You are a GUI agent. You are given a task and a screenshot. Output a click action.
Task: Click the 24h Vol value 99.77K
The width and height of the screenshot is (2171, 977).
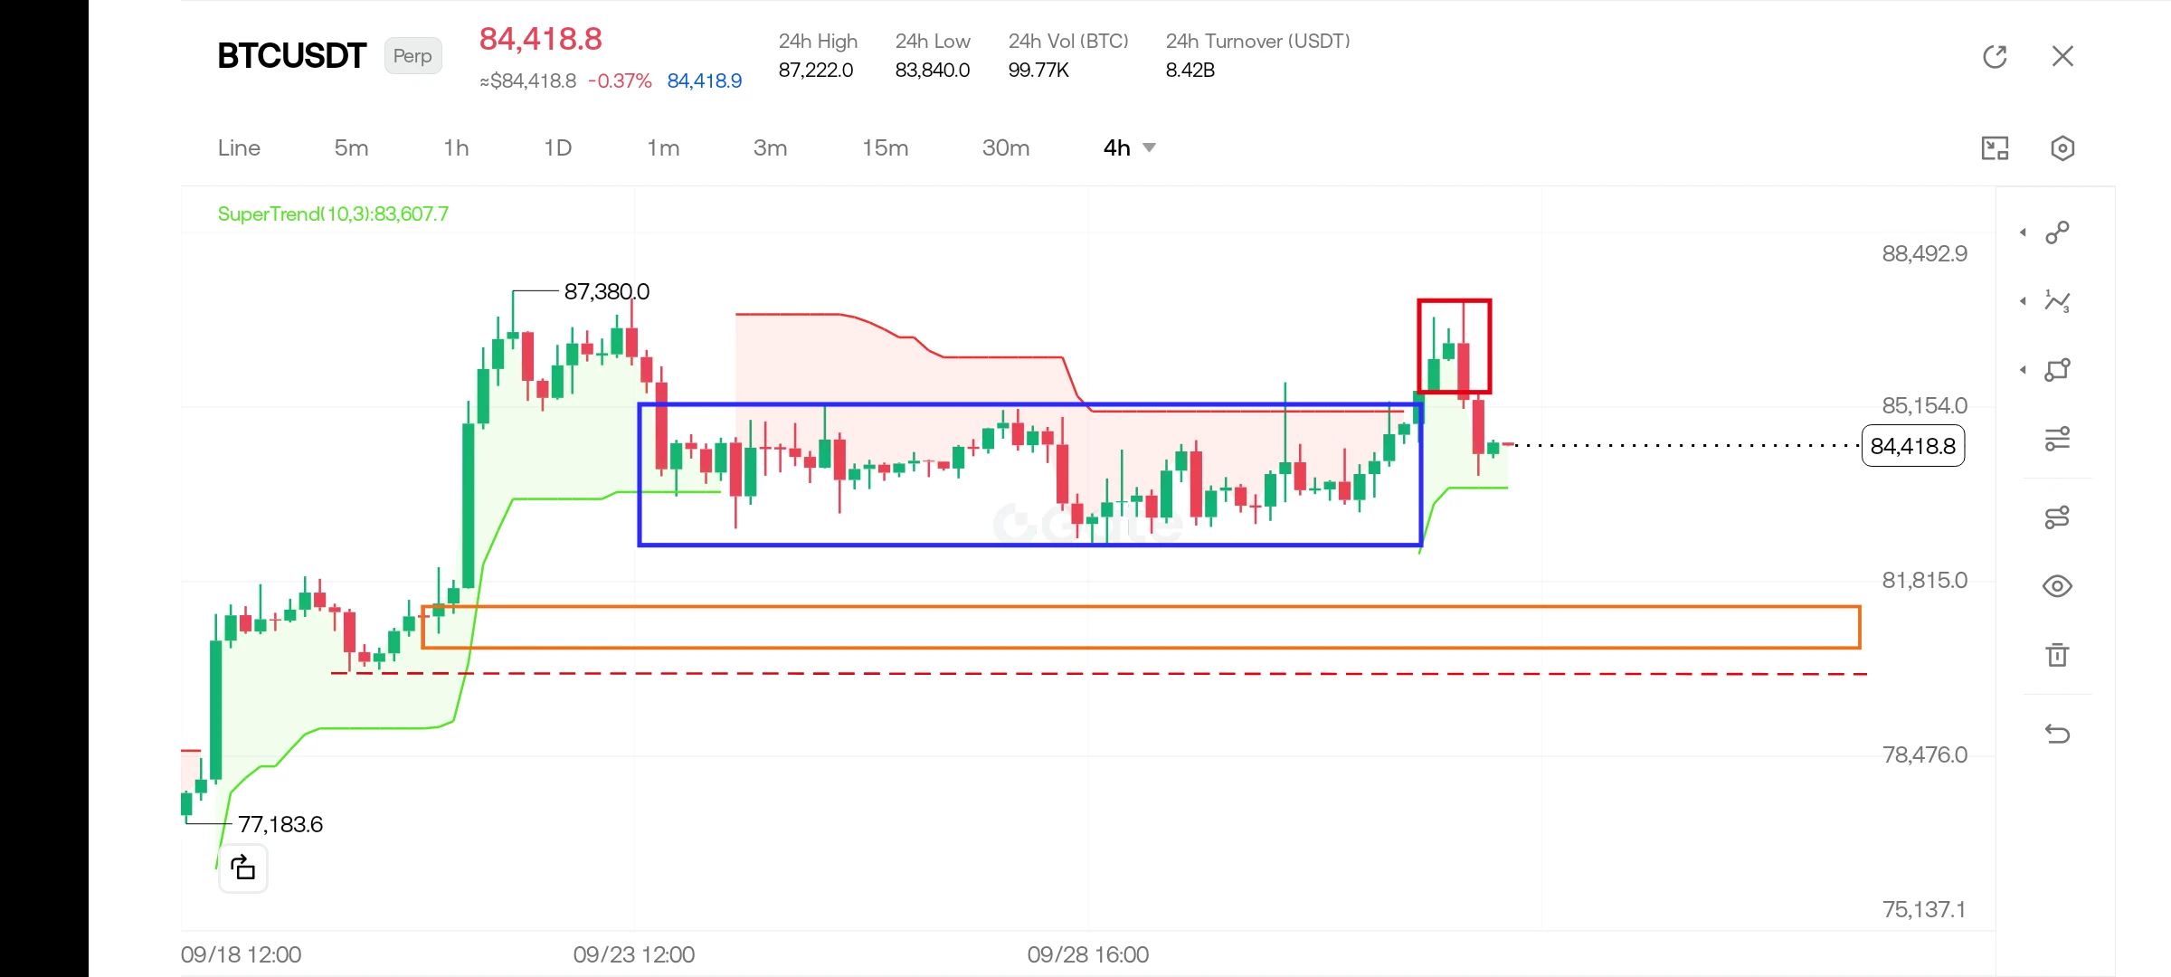pos(1038,71)
